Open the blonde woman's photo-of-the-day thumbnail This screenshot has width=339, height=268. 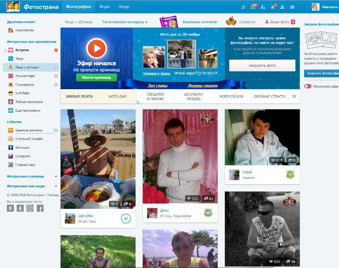[x=154, y=57]
